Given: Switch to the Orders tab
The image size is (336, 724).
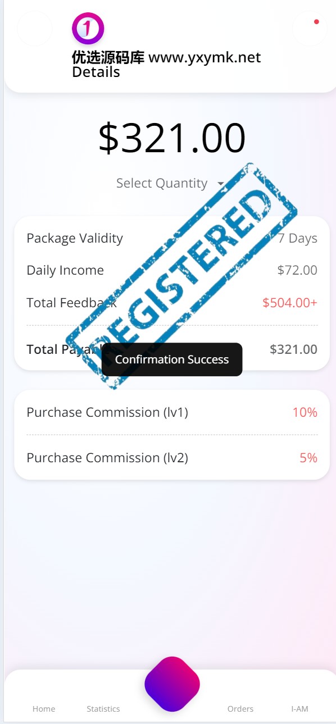Looking at the screenshot, I should [x=240, y=709].
